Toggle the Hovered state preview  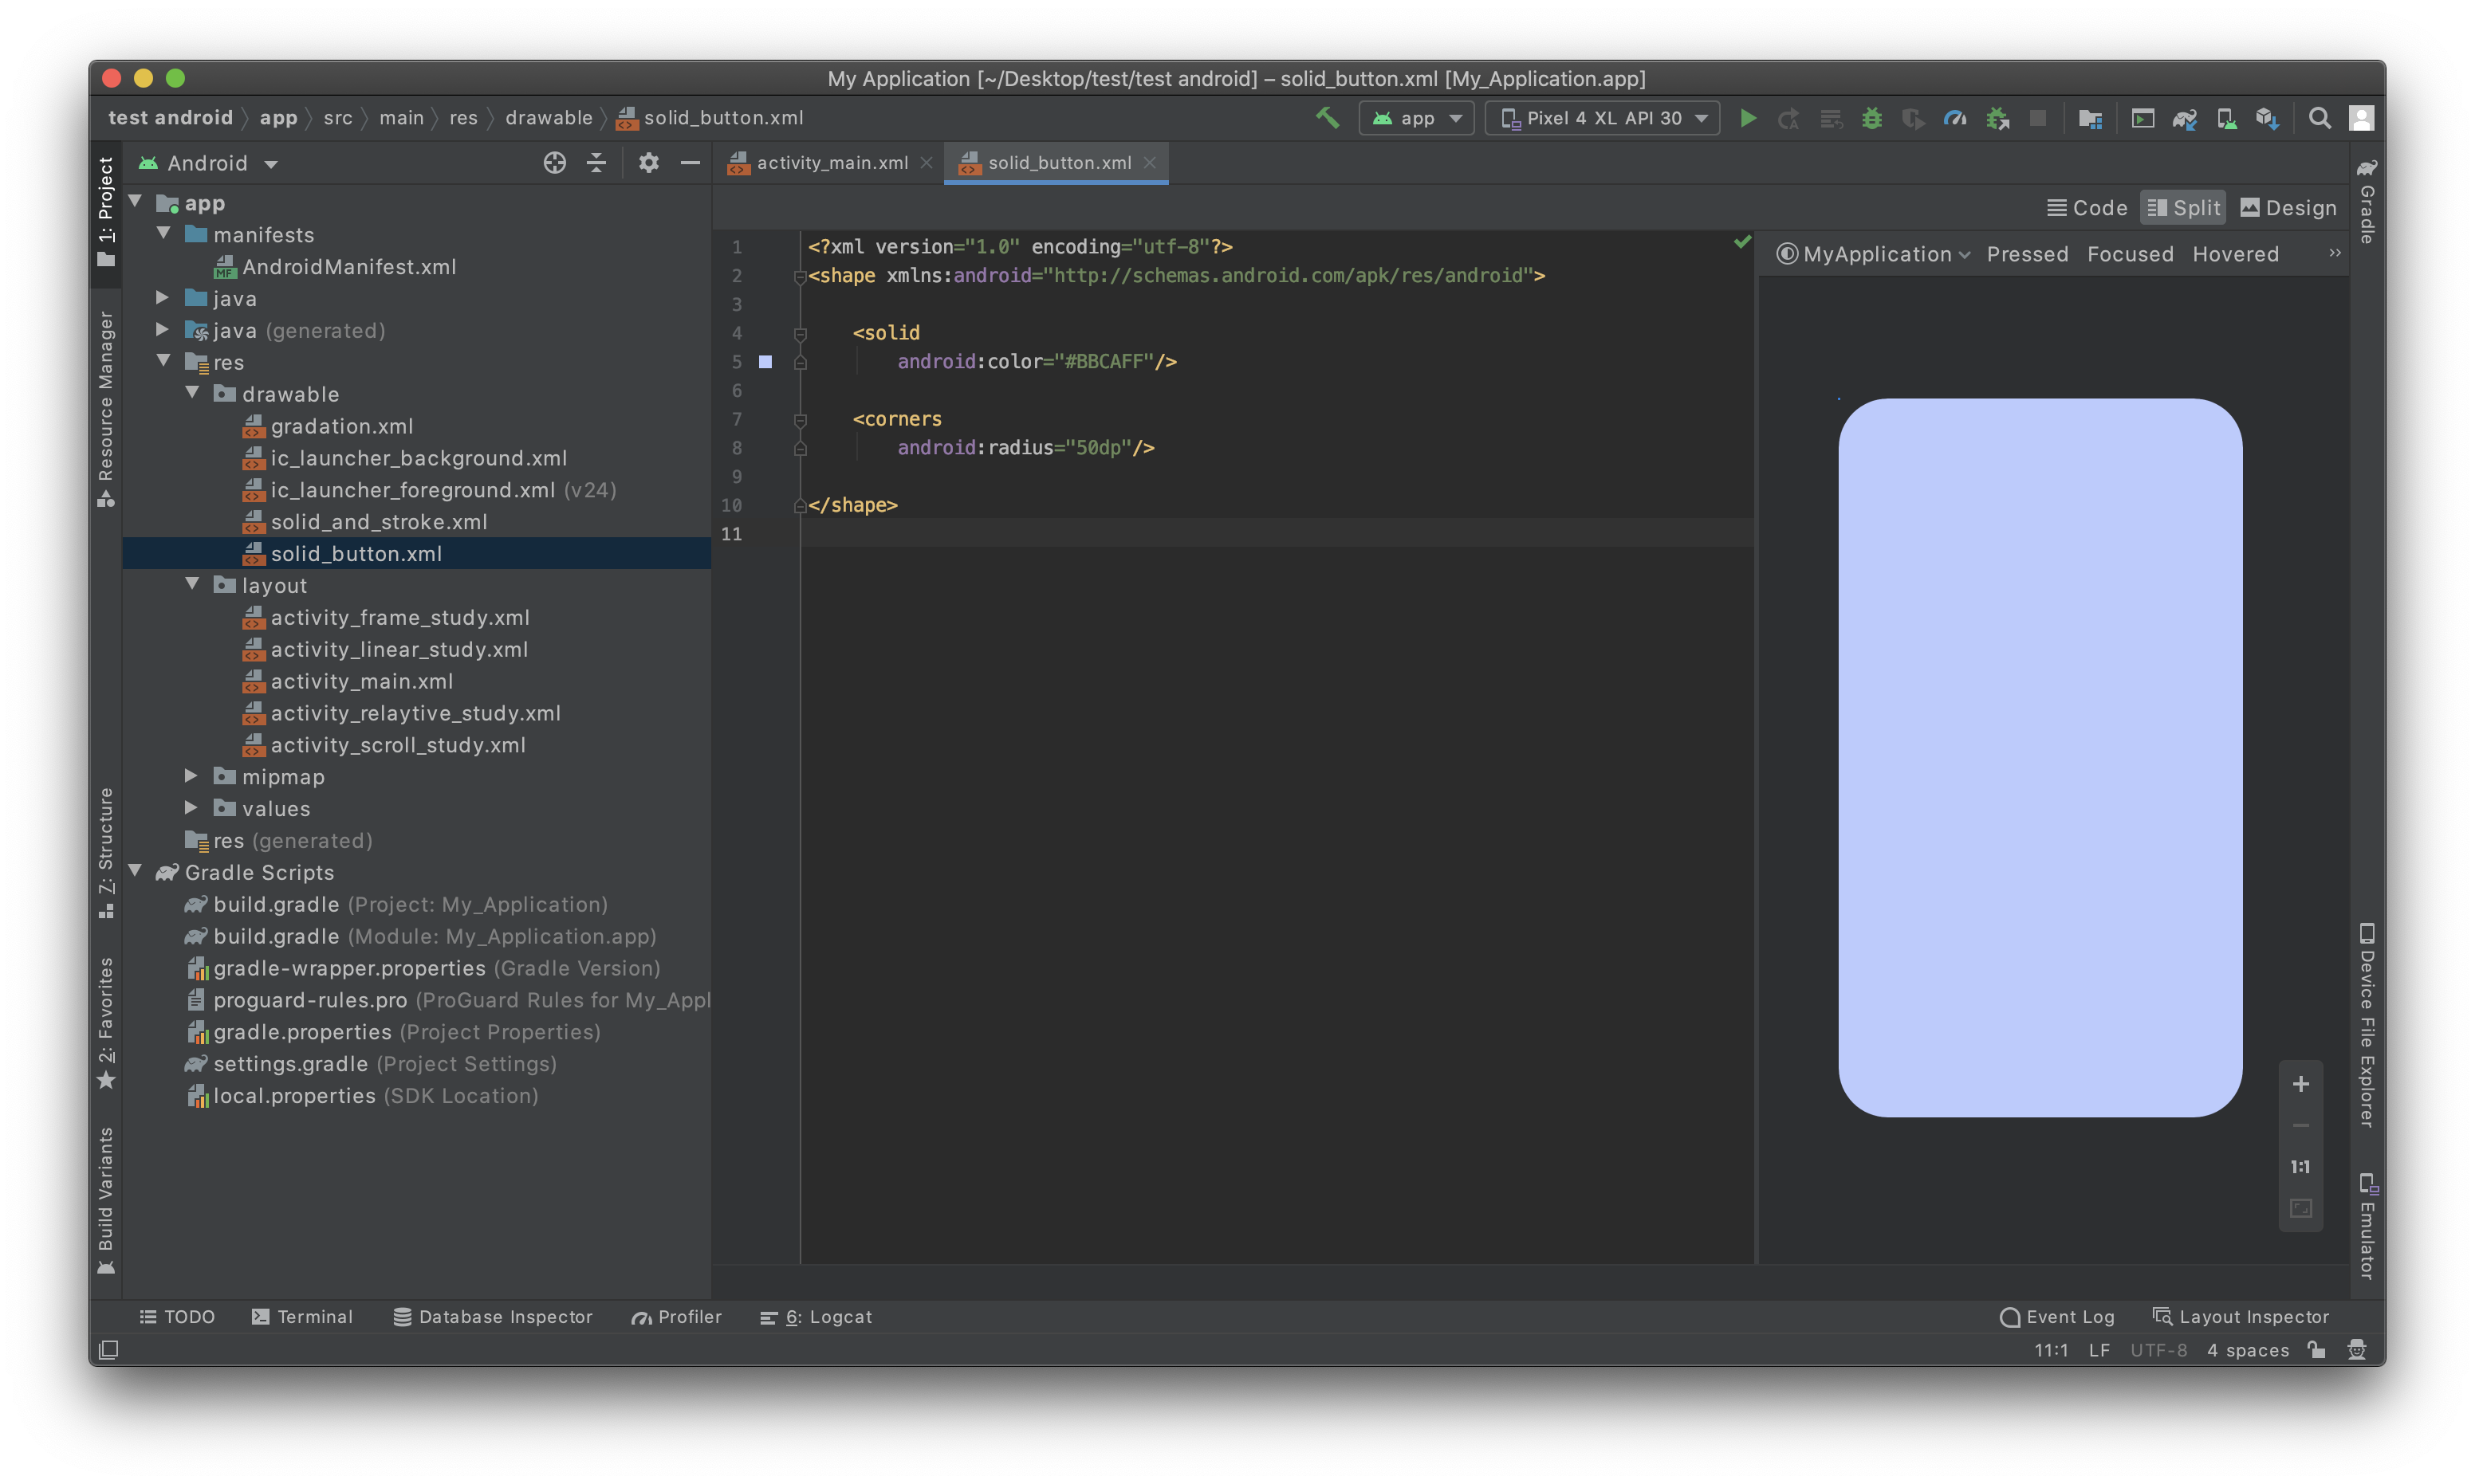coord(2235,254)
